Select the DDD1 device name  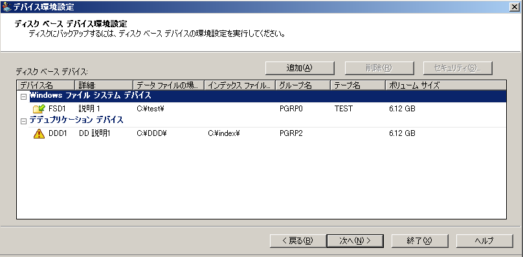(58, 134)
